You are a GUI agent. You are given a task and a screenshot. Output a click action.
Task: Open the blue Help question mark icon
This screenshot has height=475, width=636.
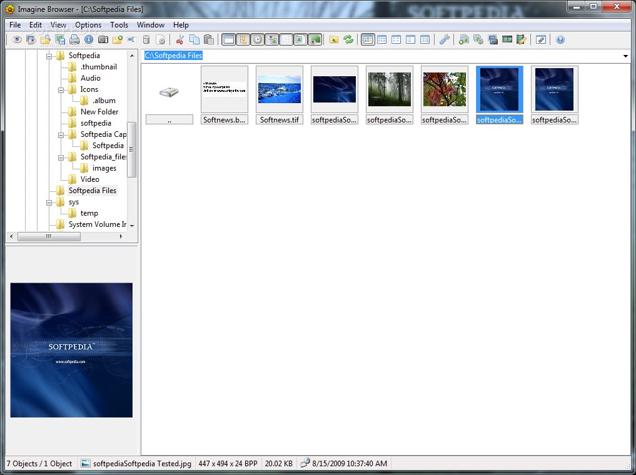(x=560, y=40)
